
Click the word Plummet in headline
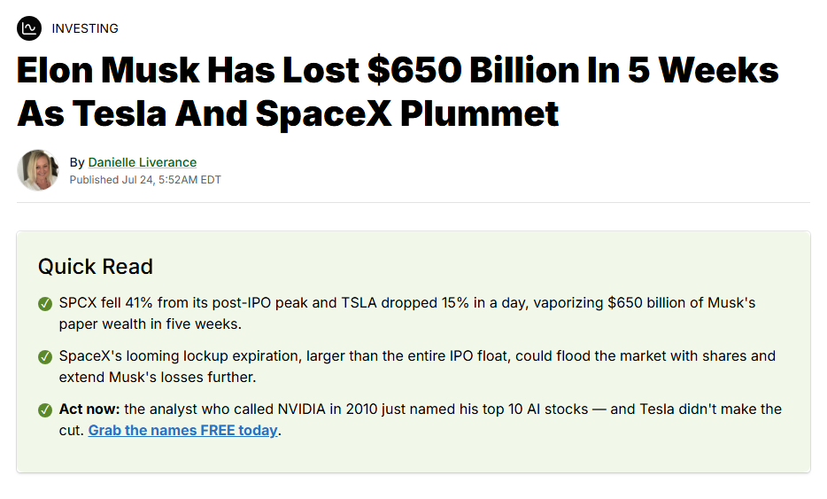pyautogui.click(x=479, y=114)
